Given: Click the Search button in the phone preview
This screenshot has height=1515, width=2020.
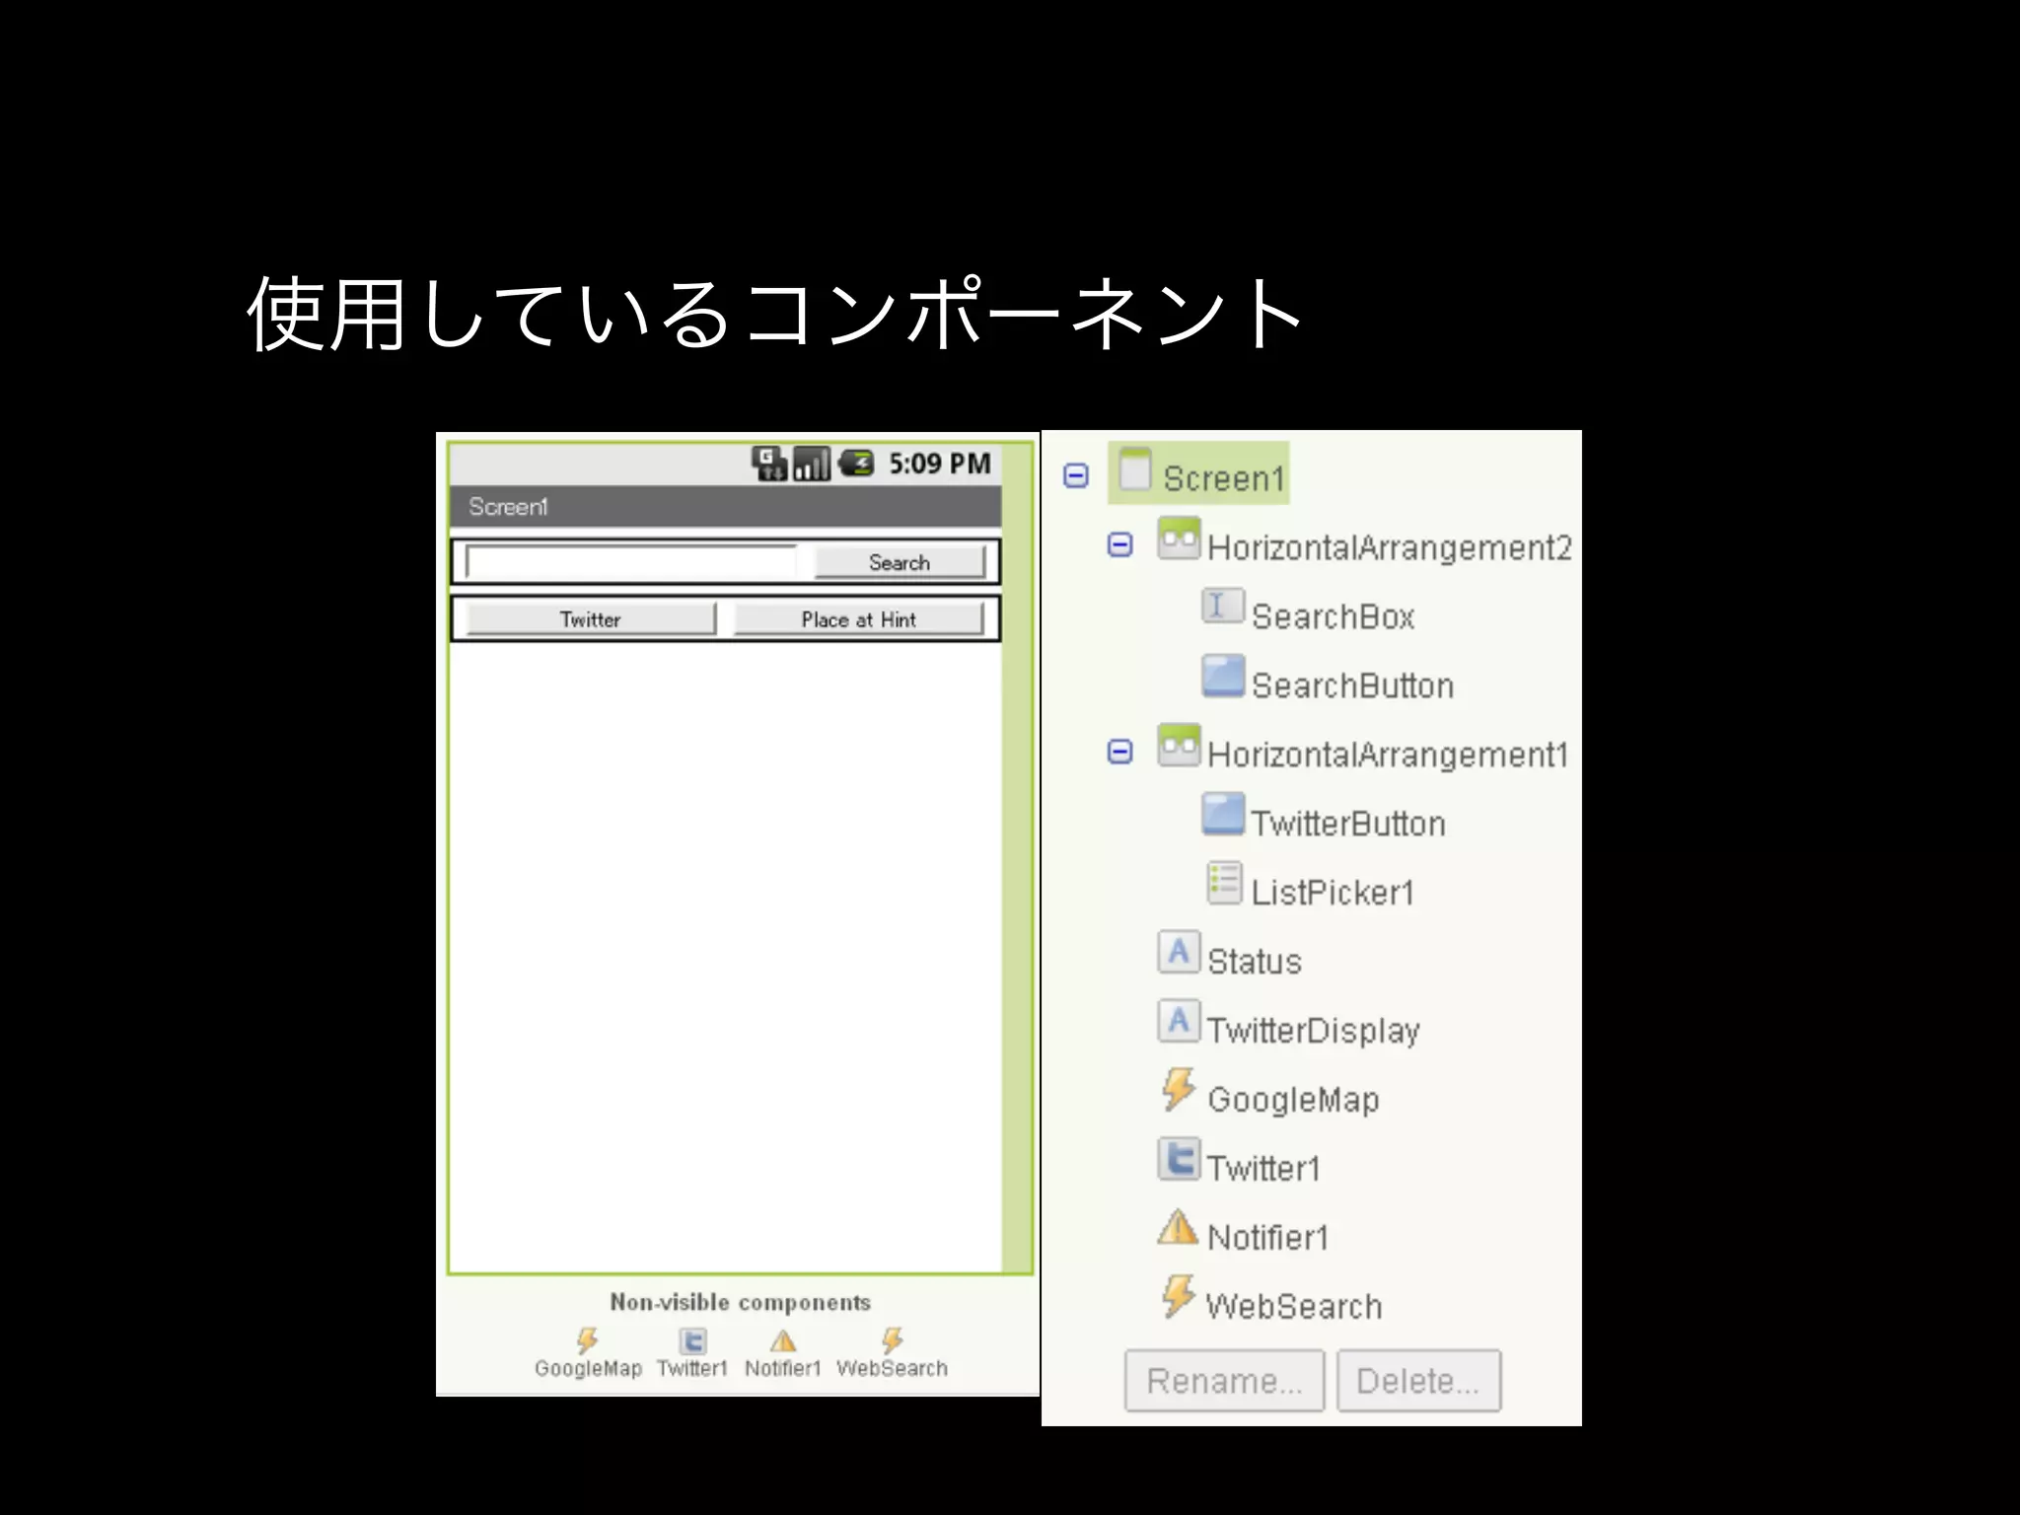Looking at the screenshot, I should coord(900,562).
